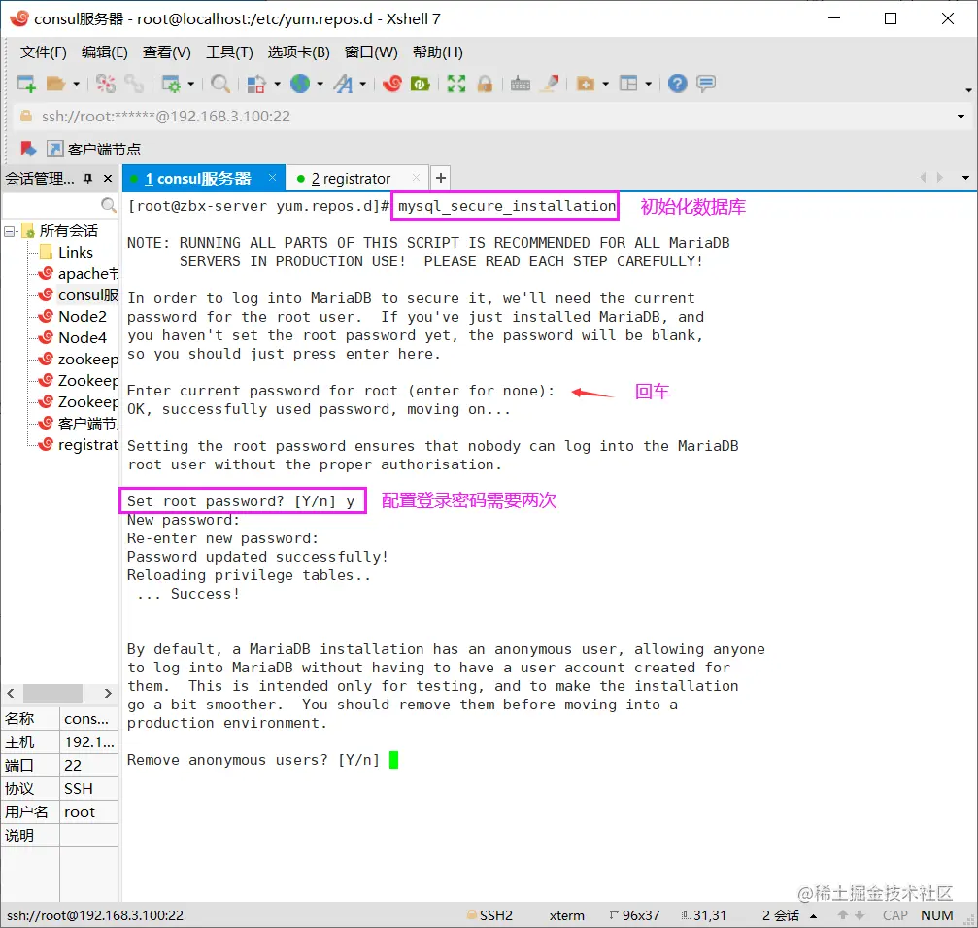Select the apache session in tree
The width and height of the screenshot is (978, 928).
pos(78,273)
